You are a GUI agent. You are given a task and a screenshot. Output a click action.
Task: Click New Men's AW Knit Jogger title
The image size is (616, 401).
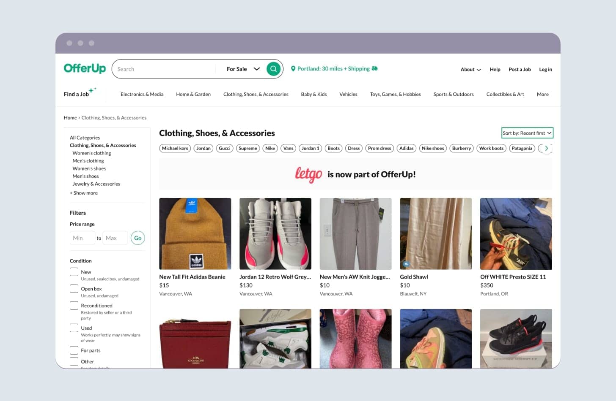(x=355, y=277)
